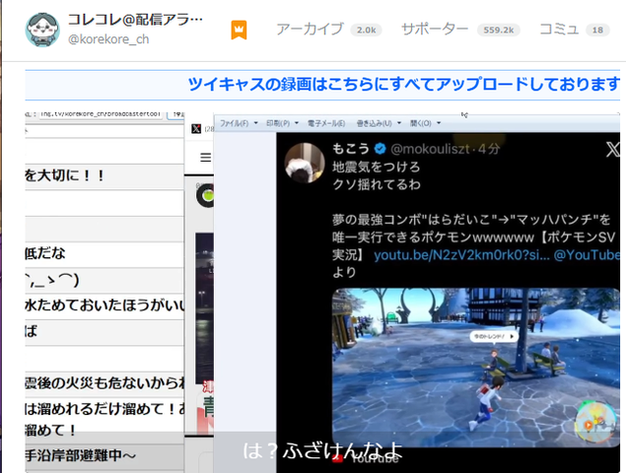Click the tweet timestamp 4分
The image size is (626, 473).
pyautogui.click(x=489, y=149)
